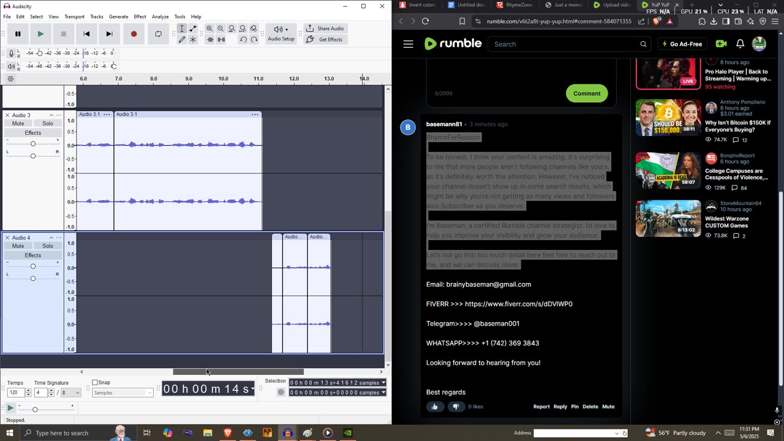Click the Selection settings gear icon

coord(281,393)
